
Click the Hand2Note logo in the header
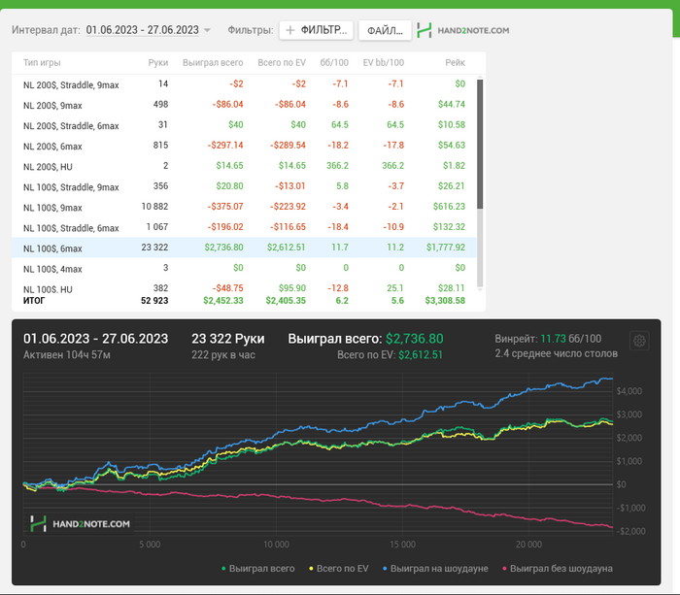pos(462,30)
